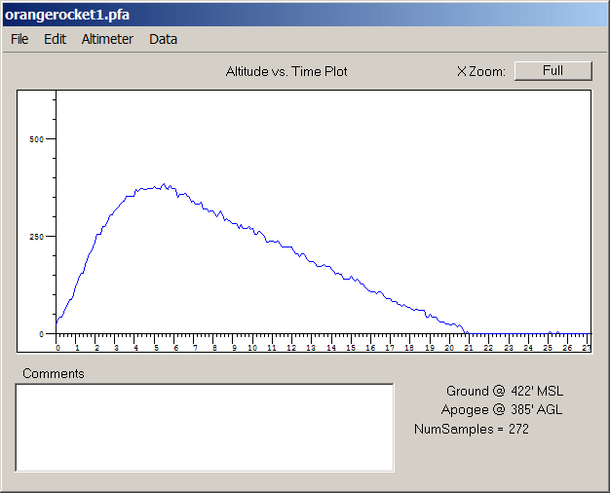
Task: Click the 500 label on altitude axis
Action: click(x=37, y=139)
